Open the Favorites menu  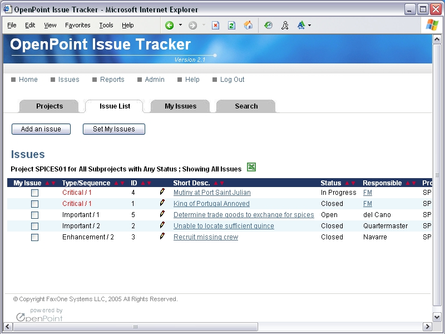[78, 25]
